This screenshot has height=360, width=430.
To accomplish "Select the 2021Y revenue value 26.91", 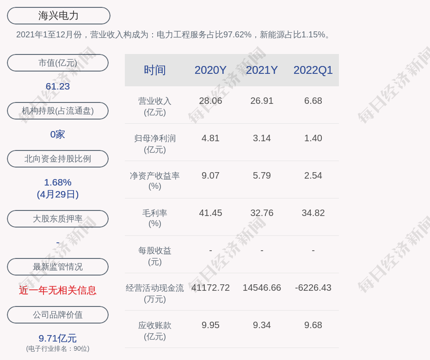I will (262, 101).
